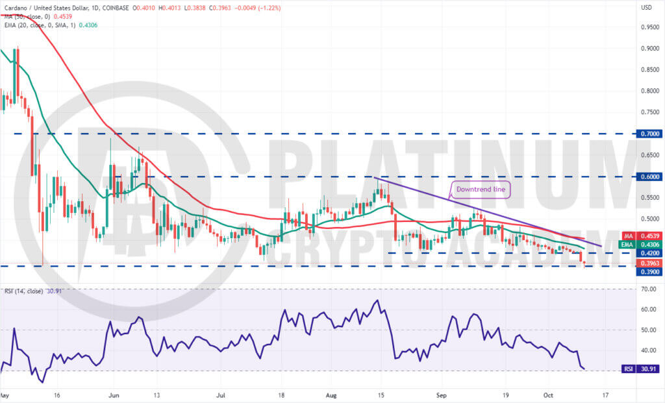Viewport: 665px width, 403px height.
Task: Click the 0.3900 support level price tag
Action: tap(649, 272)
